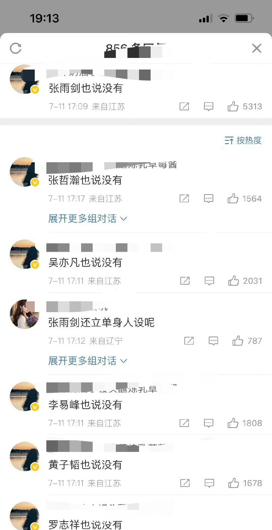The image size is (272, 530).
Task: Expand 展开更多组对话 under the 辽宁 comment
Action: 88,361
